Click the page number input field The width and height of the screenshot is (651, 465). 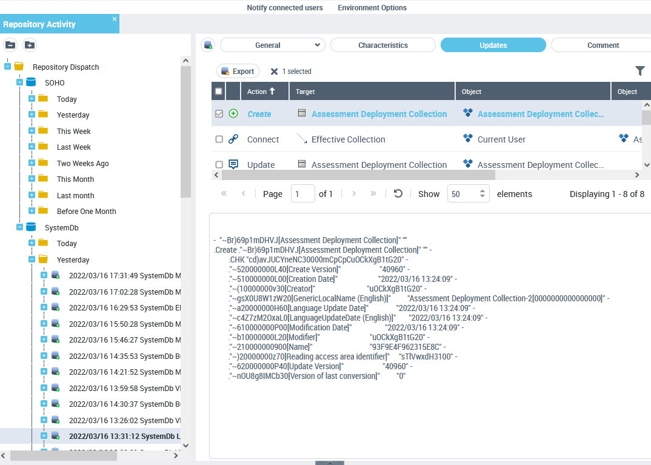[x=302, y=194]
